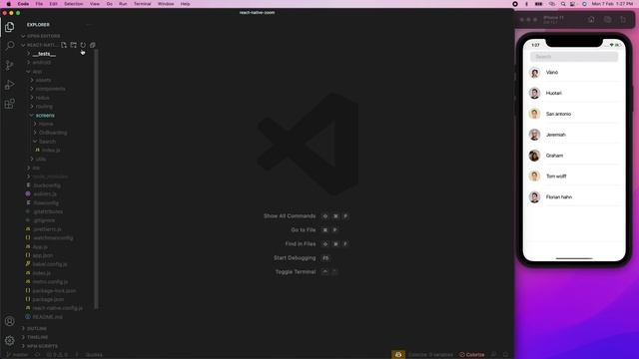Collapse the screens folder
Image resolution: width=639 pixels, height=359 pixels.
[x=45, y=116]
